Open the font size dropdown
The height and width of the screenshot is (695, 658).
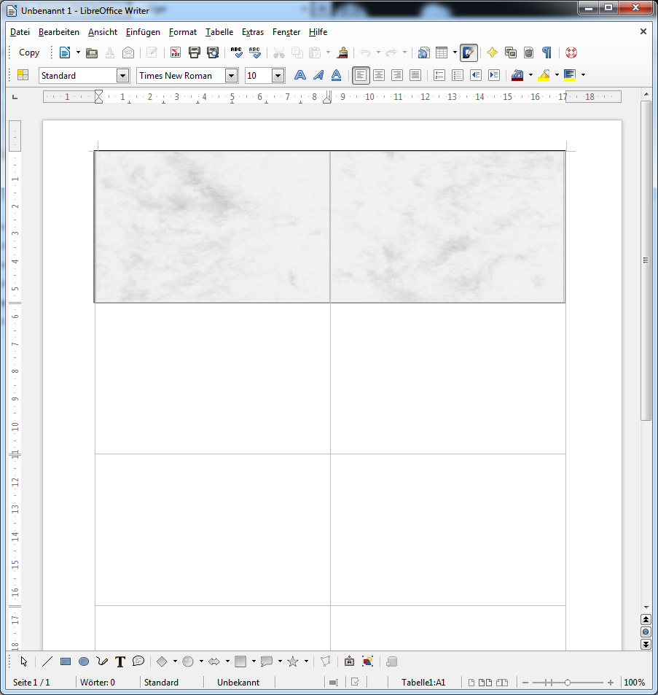(x=278, y=76)
